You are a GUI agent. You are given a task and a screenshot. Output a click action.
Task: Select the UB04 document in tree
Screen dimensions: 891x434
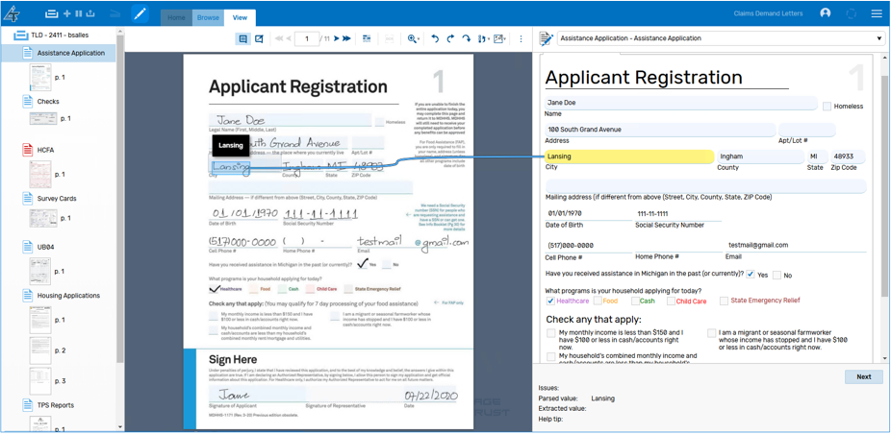click(x=46, y=247)
